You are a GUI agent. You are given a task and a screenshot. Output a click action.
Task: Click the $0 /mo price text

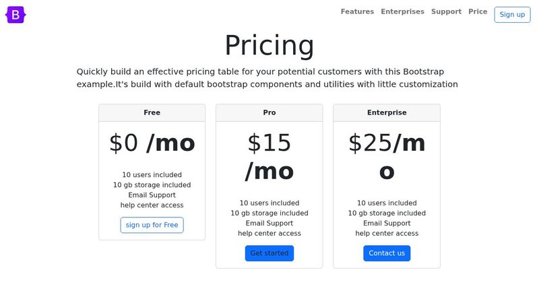pyautogui.click(x=152, y=143)
